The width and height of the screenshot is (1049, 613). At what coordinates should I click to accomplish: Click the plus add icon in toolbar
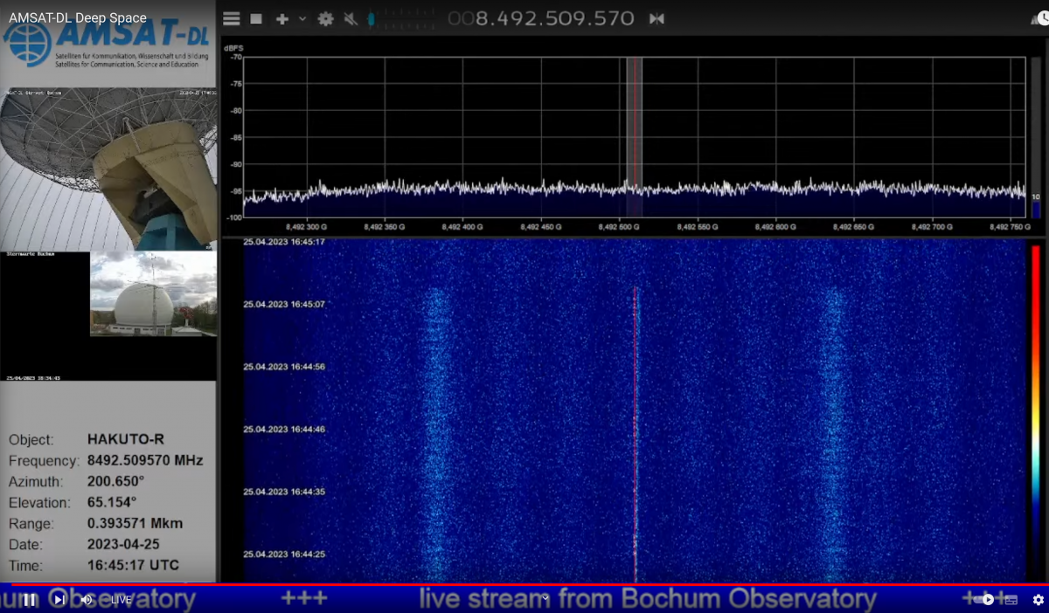pyautogui.click(x=281, y=18)
